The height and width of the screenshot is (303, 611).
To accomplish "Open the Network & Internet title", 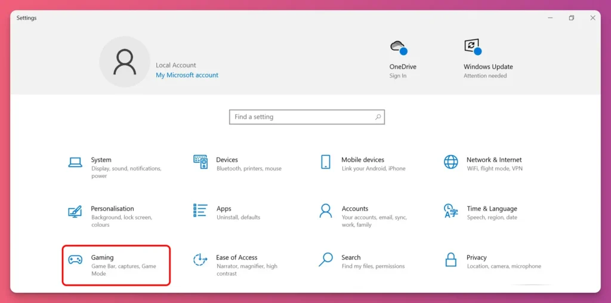I will (494, 160).
